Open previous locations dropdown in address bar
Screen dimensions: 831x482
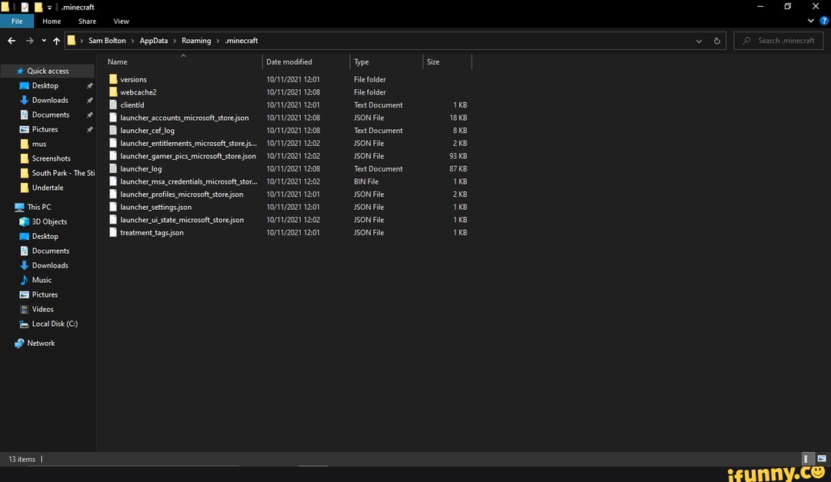point(699,41)
